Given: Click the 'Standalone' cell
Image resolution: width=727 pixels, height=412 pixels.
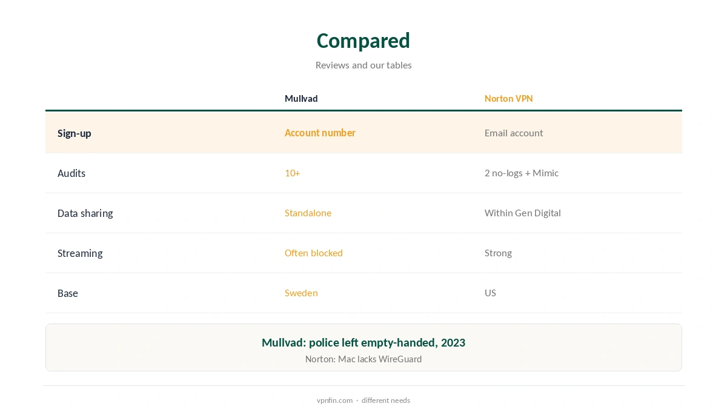Looking at the screenshot, I should pos(308,213).
